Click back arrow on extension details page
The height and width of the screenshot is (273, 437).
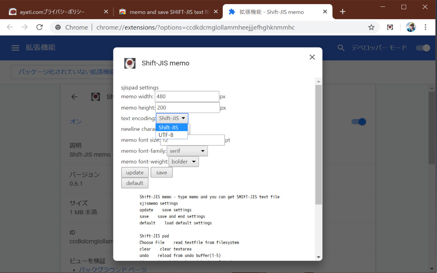tap(74, 97)
